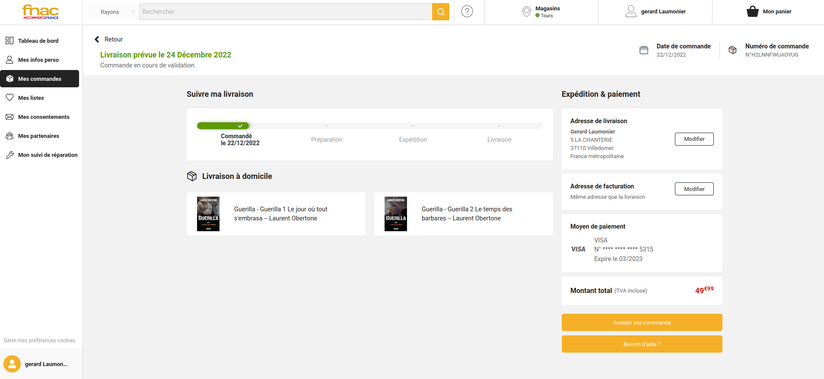The height and width of the screenshot is (379, 824).
Task: Go to Mes listes in sidebar
Action: (x=31, y=98)
